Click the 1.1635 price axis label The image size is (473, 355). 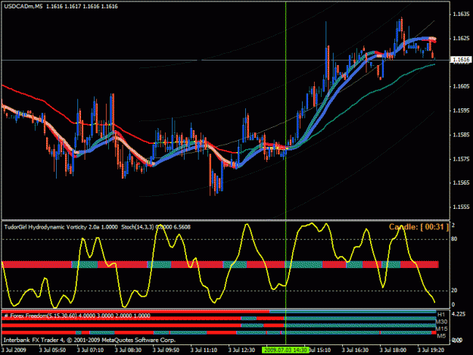point(461,14)
